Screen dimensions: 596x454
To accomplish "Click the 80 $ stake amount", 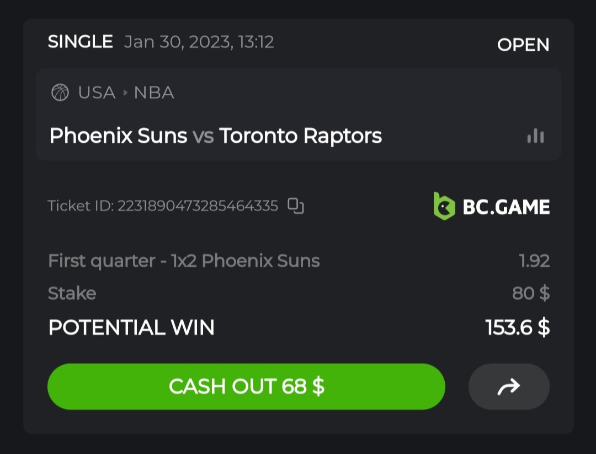I will pyautogui.click(x=530, y=293).
